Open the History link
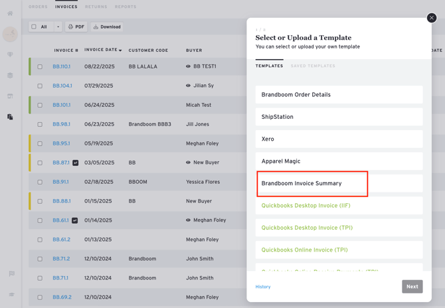 [263, 287]
